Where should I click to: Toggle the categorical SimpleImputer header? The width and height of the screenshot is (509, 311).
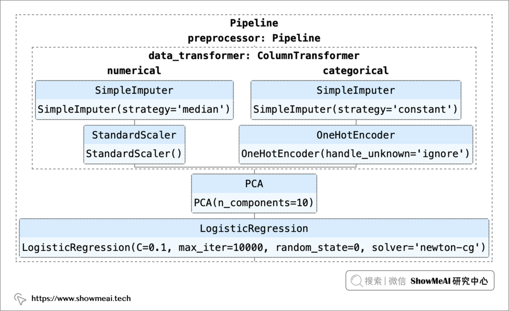coord(356,90)
